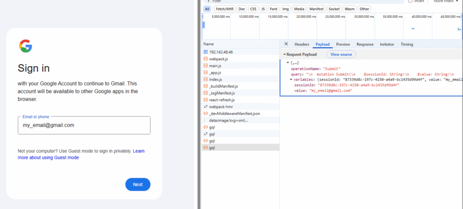
Task: Enable the Invert filter checkbox
Action: [410, 1]
